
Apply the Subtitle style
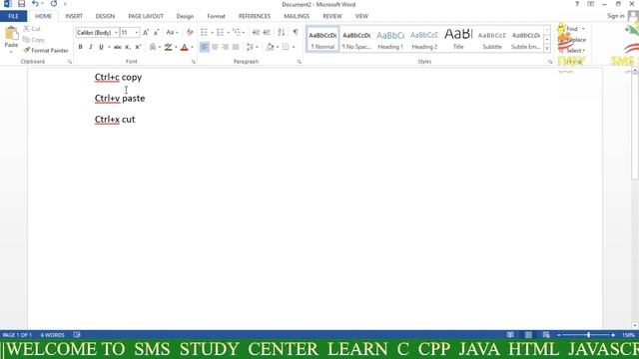tap(492, 40)
